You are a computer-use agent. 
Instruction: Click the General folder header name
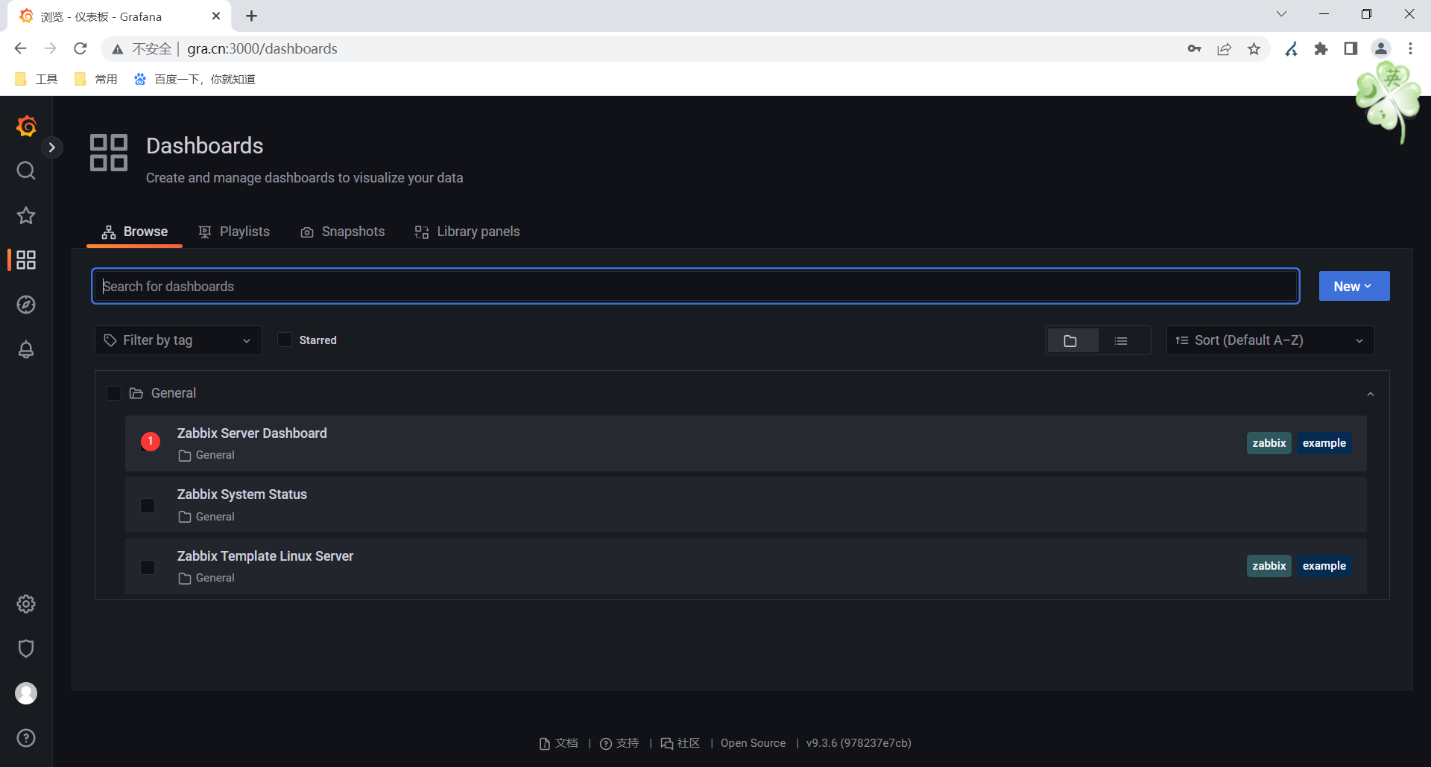(x=173, y=392)
